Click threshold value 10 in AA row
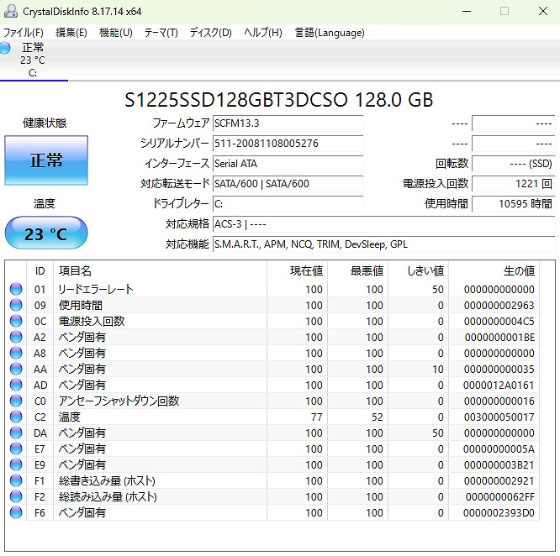 (x=438, y=369)
